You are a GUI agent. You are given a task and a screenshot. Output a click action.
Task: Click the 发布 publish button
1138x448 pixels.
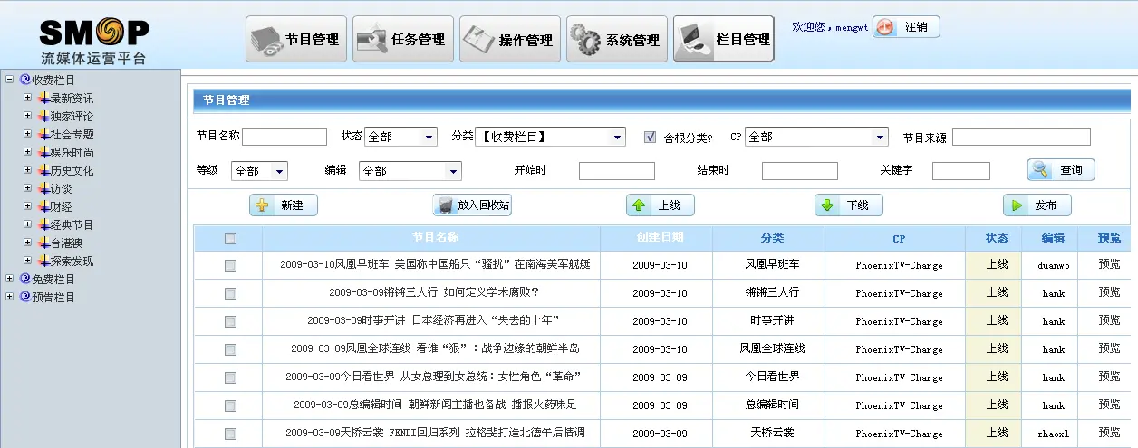click(x=1037, y=205)
